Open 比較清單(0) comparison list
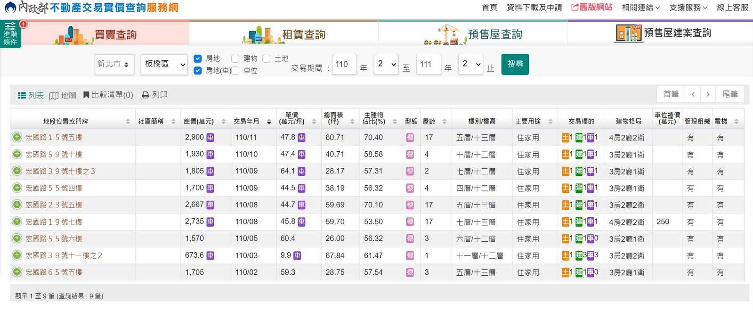The width and height of the screenshot is (753, 312). (108, 95)
